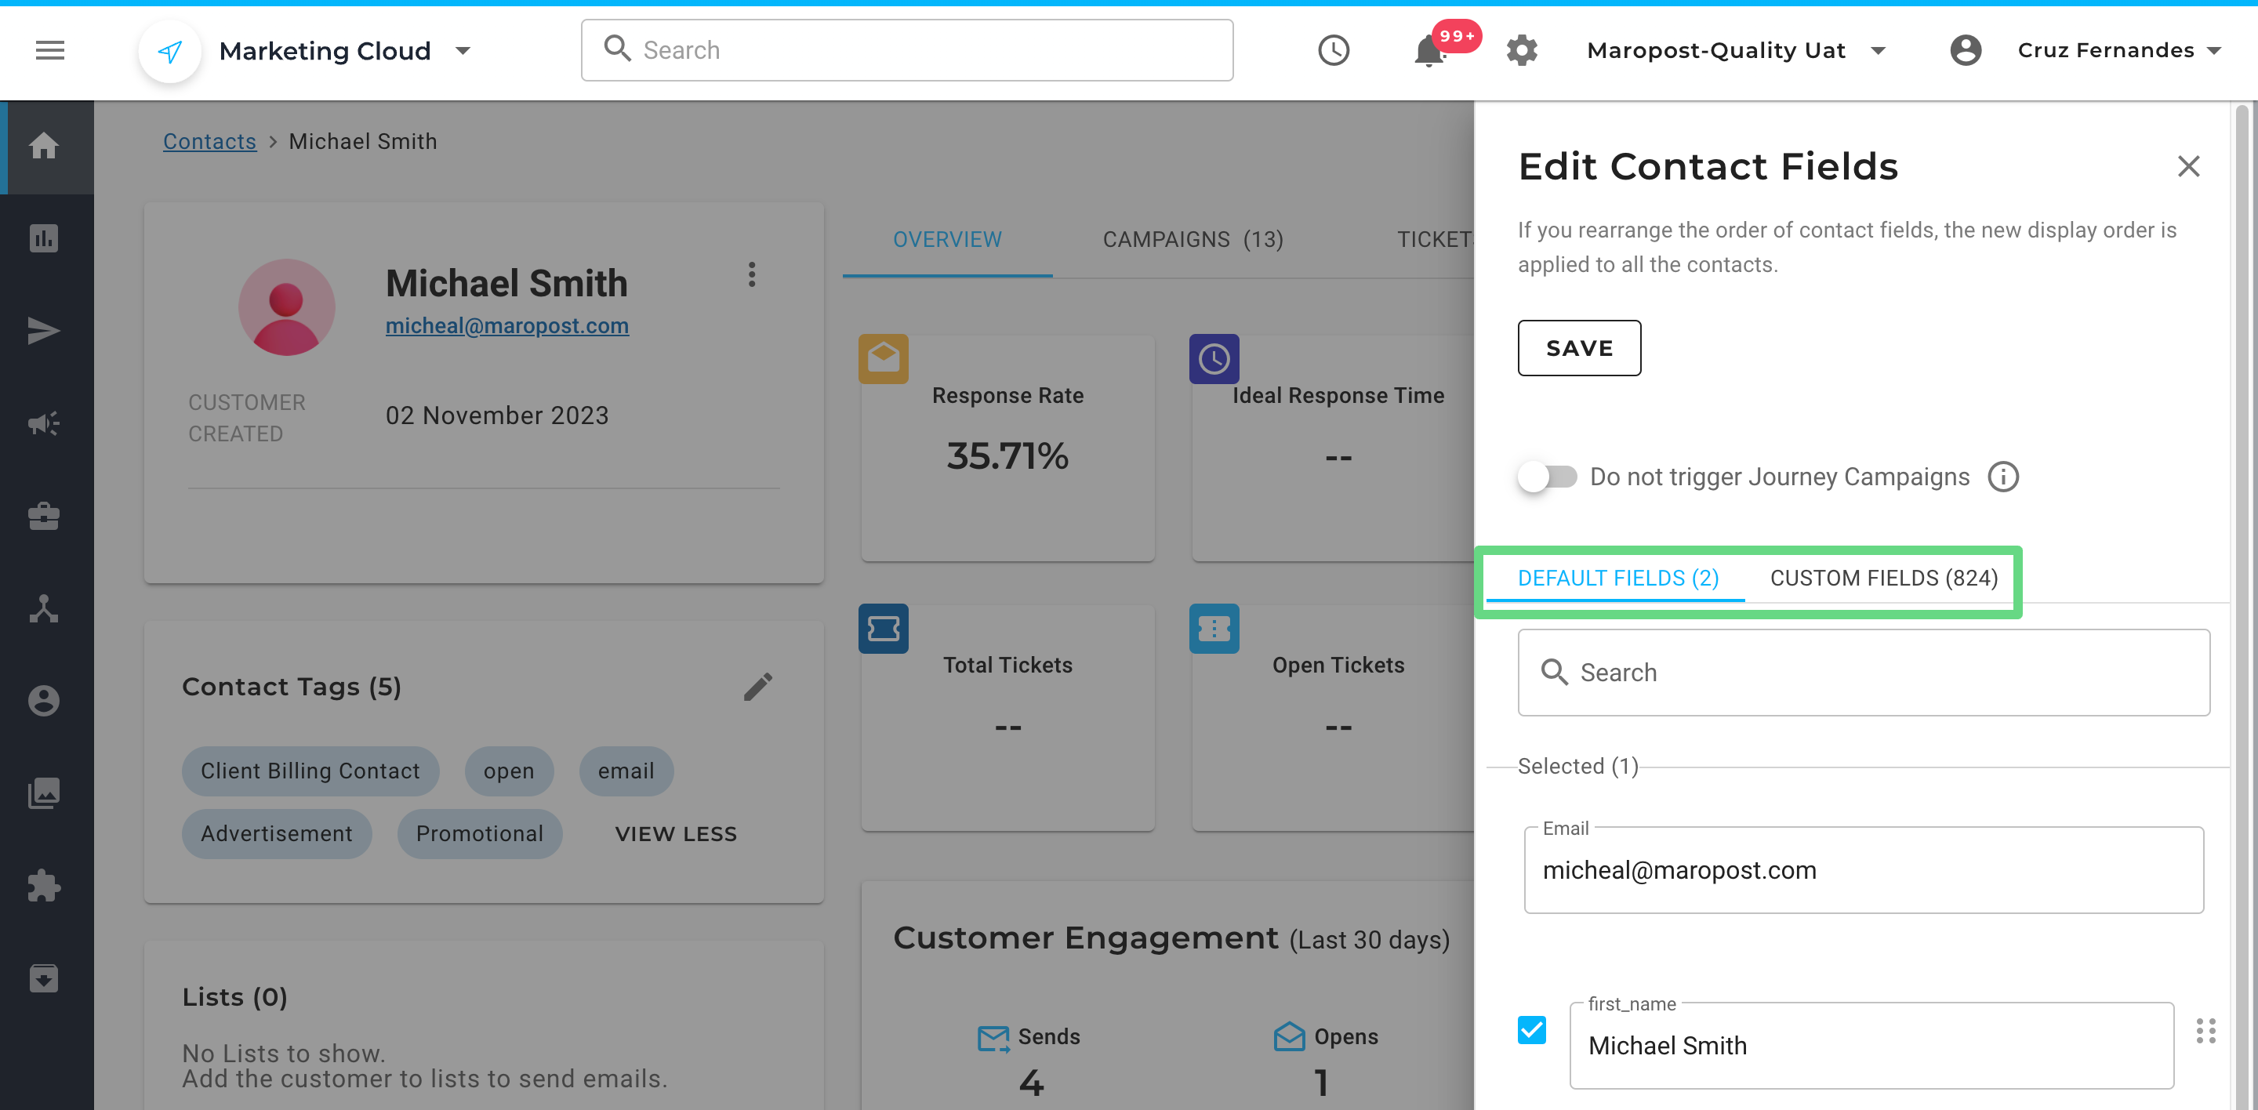This screenshot has width=2258, height=1110.
Task: Click the 35.71% response rate value
Action: [x=1007, y=455]
